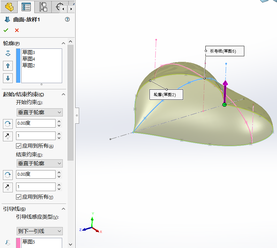
Task: Decrease start draft angle value
Action: pos(59,126)
